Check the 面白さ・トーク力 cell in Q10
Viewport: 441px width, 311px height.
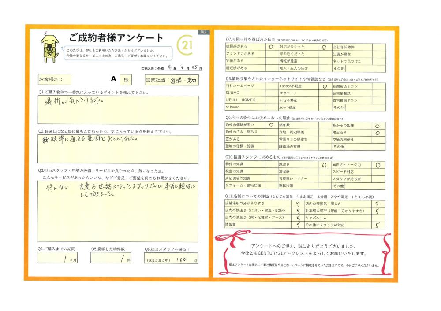point(377,164)
